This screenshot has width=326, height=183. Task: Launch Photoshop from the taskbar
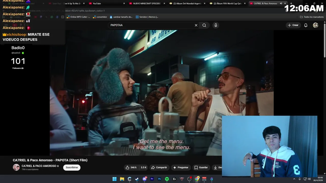coord(159,179)
